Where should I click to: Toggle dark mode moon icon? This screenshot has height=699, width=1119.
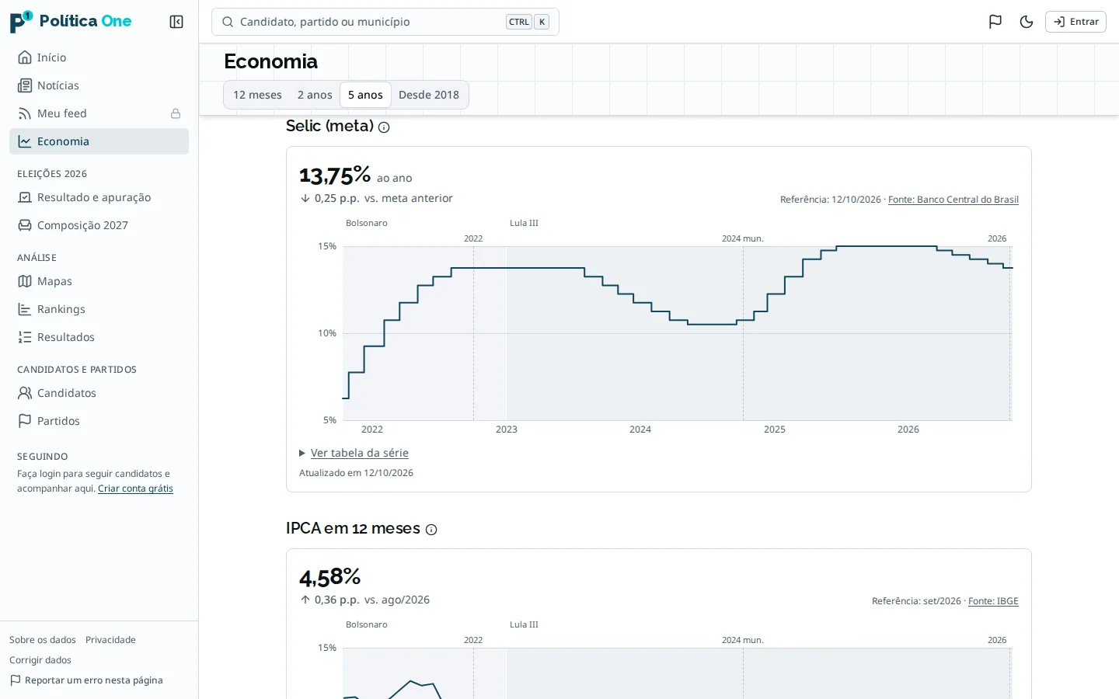pyautogui.click(x=1027, y=22)
